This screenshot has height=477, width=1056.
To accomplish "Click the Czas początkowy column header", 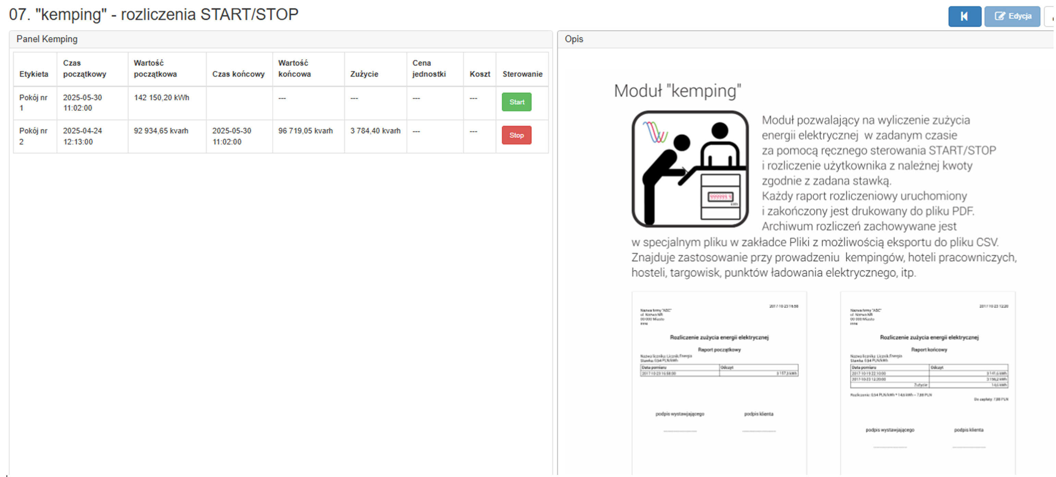I will 93,69.
